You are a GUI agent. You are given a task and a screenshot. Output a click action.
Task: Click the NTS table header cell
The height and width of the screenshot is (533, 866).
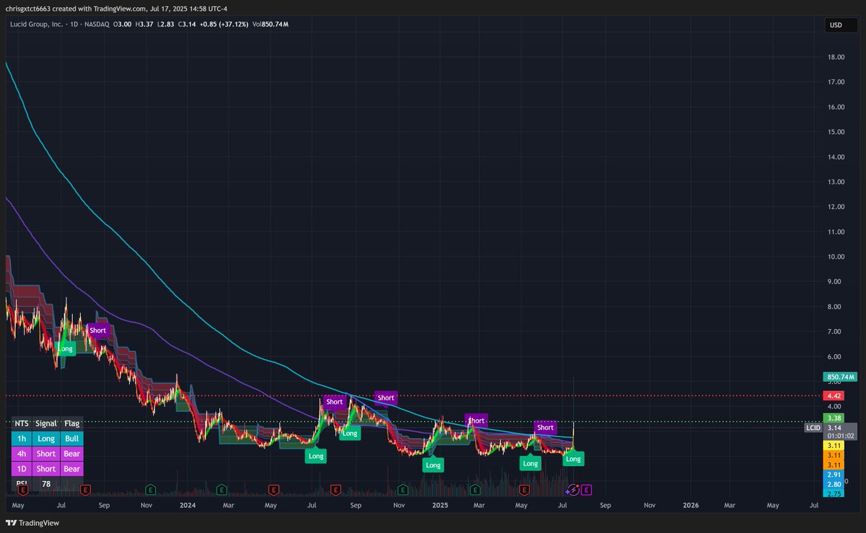coord(22,423)
